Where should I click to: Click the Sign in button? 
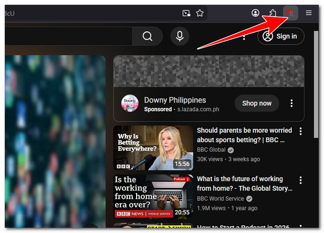tap(281, 36)
